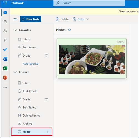Viewport: 139px width, 138px height.
Task: Click into the Search field
Action: click(89, 3)
